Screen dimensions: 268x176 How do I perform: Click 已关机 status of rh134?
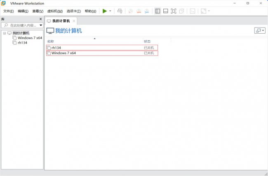[x=149, y=48]
